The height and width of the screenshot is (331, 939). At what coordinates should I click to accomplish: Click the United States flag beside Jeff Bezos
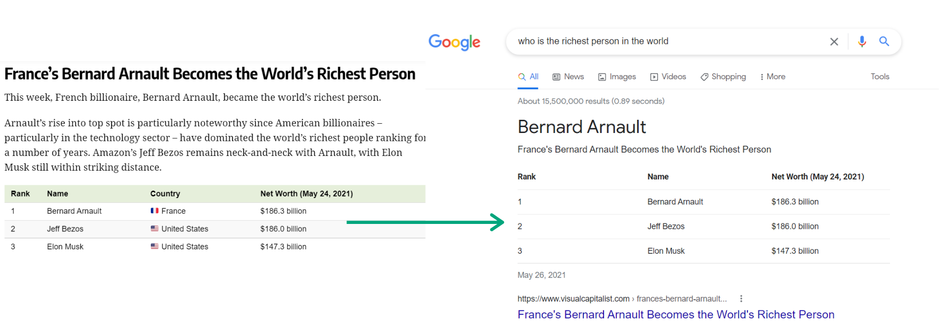tap(154, 228)
